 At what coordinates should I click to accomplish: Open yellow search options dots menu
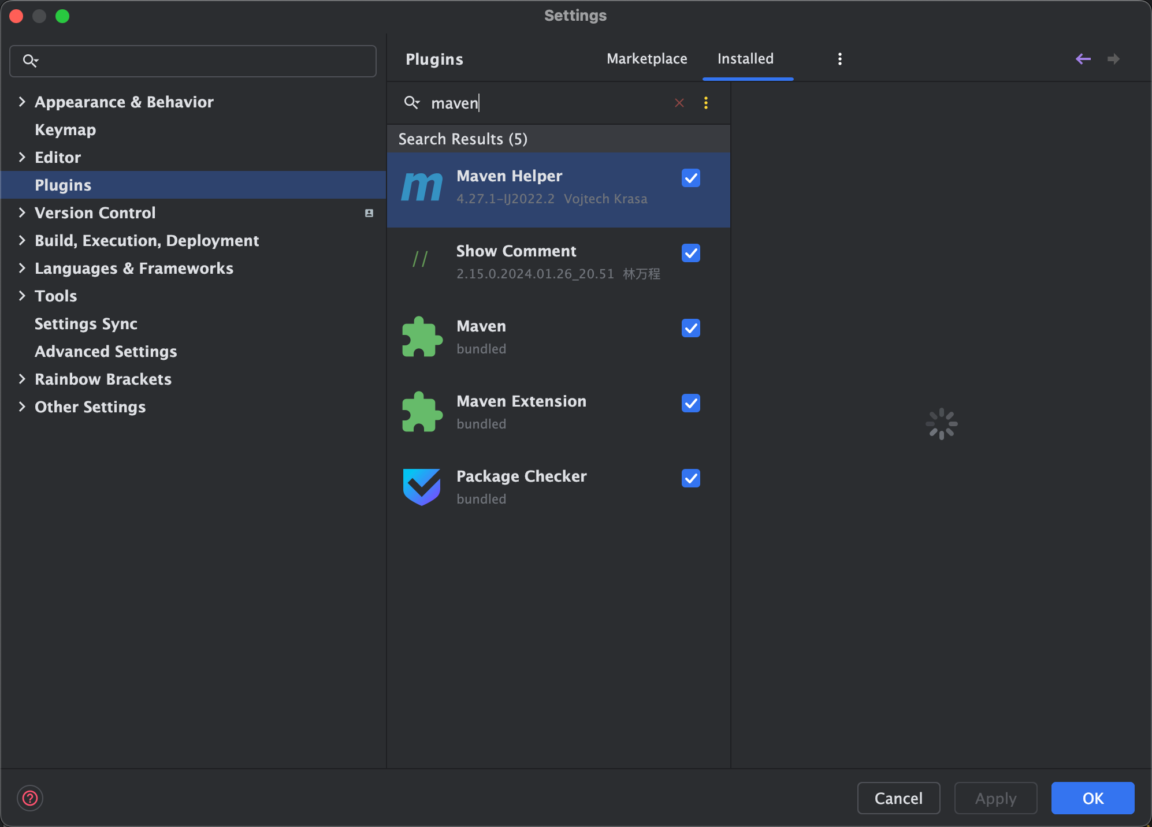(x=706, y=103)
